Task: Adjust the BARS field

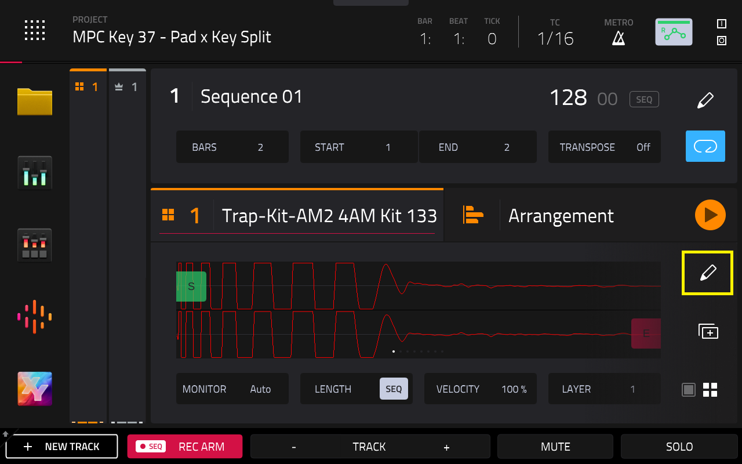Action: tap(232, 147)
